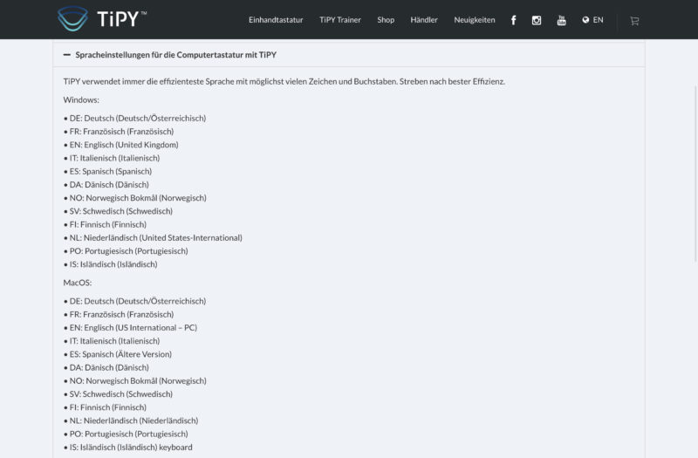The height and width of the screenshot is (458, 698).
Task: Open the TiPY Trainer menu item
Action: point(340,19)
